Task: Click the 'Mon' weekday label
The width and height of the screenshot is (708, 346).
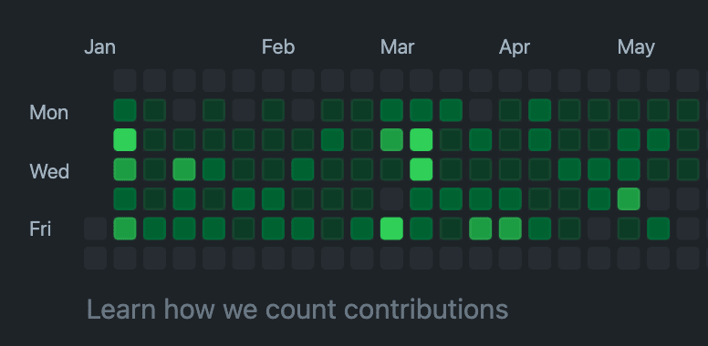Action: pyautogui.click(x=48, y=112)
